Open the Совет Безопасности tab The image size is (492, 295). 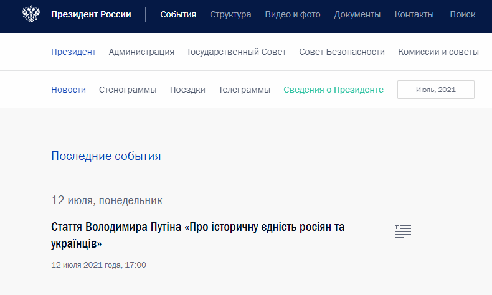[x=342, y=52]
